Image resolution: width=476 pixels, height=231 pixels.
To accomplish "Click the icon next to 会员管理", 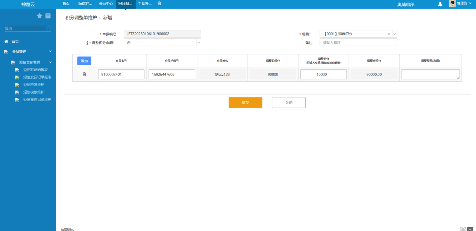I will click(6, 52).
